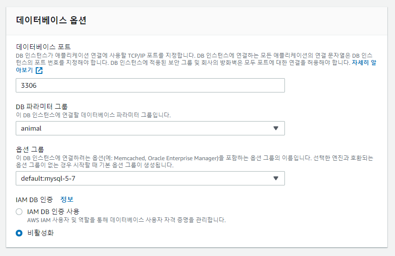Click the database port field showing 3306

pyautogui.click(x=150, y=85)
